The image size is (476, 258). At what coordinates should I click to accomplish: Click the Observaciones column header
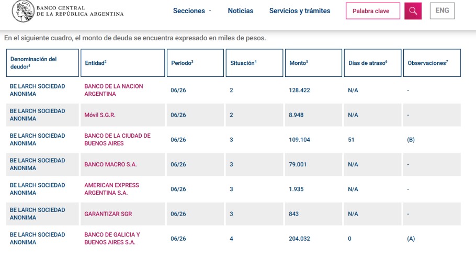[432, 63]
